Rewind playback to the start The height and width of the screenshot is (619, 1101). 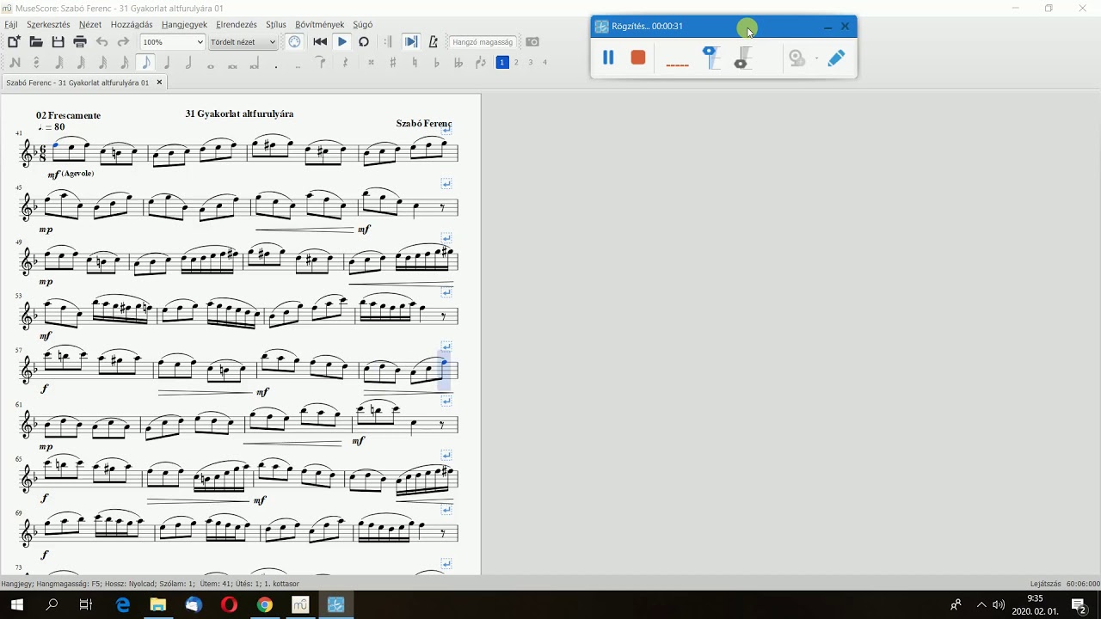320,41
